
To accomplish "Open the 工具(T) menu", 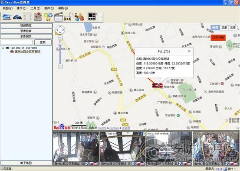I will click(35, 8).
